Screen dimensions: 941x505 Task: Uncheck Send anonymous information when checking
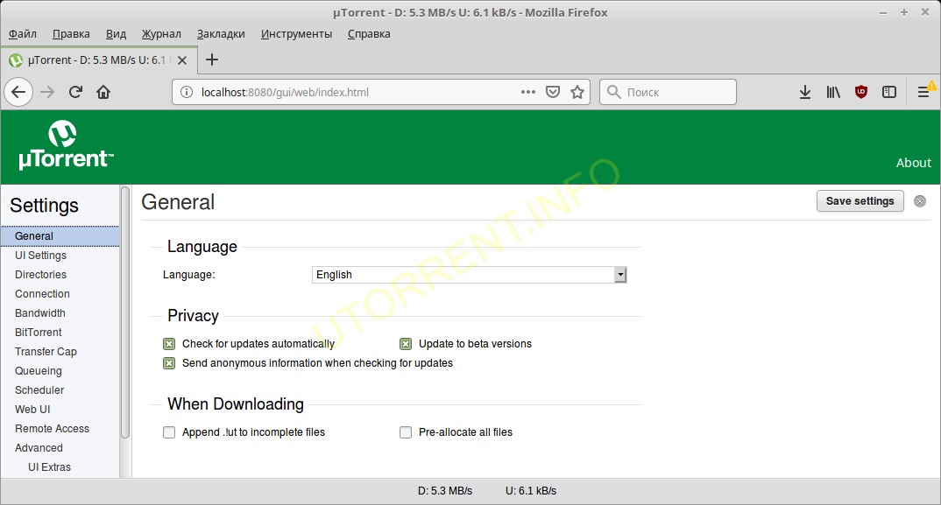pyautogui.click(x=169, y=363)
